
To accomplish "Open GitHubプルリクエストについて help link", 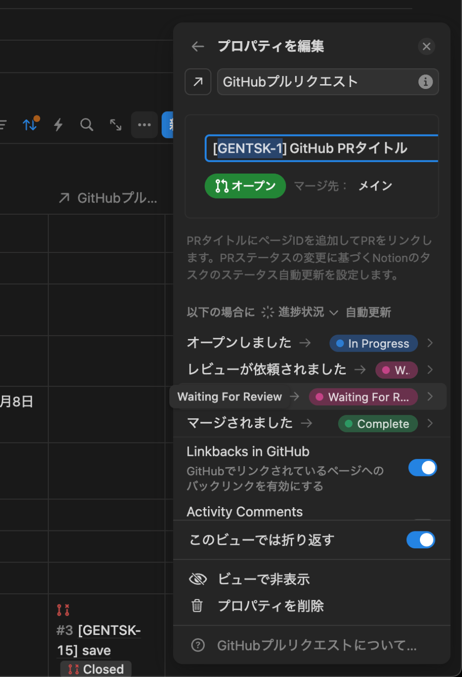I will coord(312,645).
